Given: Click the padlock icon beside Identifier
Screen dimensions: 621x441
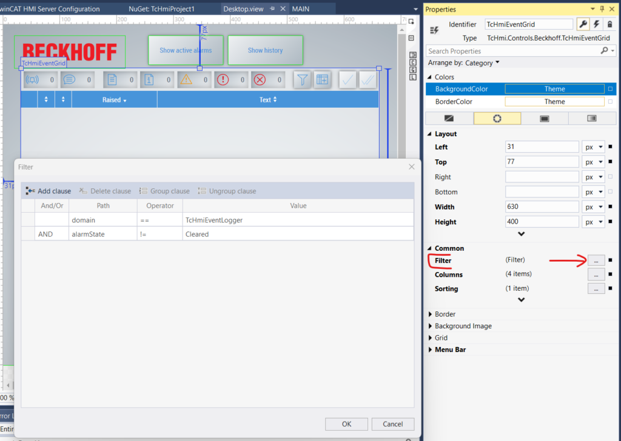Looking at the screenshot, I should tap(609, 24).
